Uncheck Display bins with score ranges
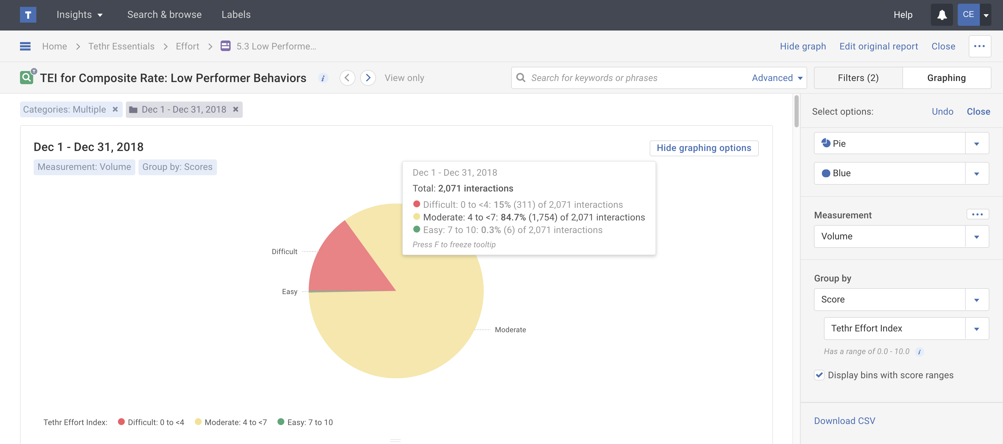 tap(819, 375)
